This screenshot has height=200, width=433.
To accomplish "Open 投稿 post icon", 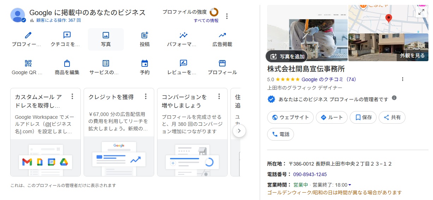I will click(145, 35).
